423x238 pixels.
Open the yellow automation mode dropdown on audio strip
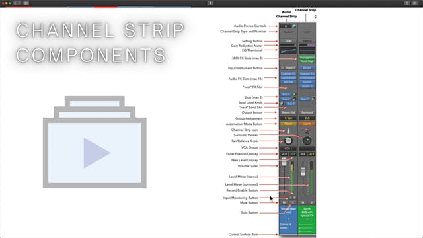tap(288, 124)
